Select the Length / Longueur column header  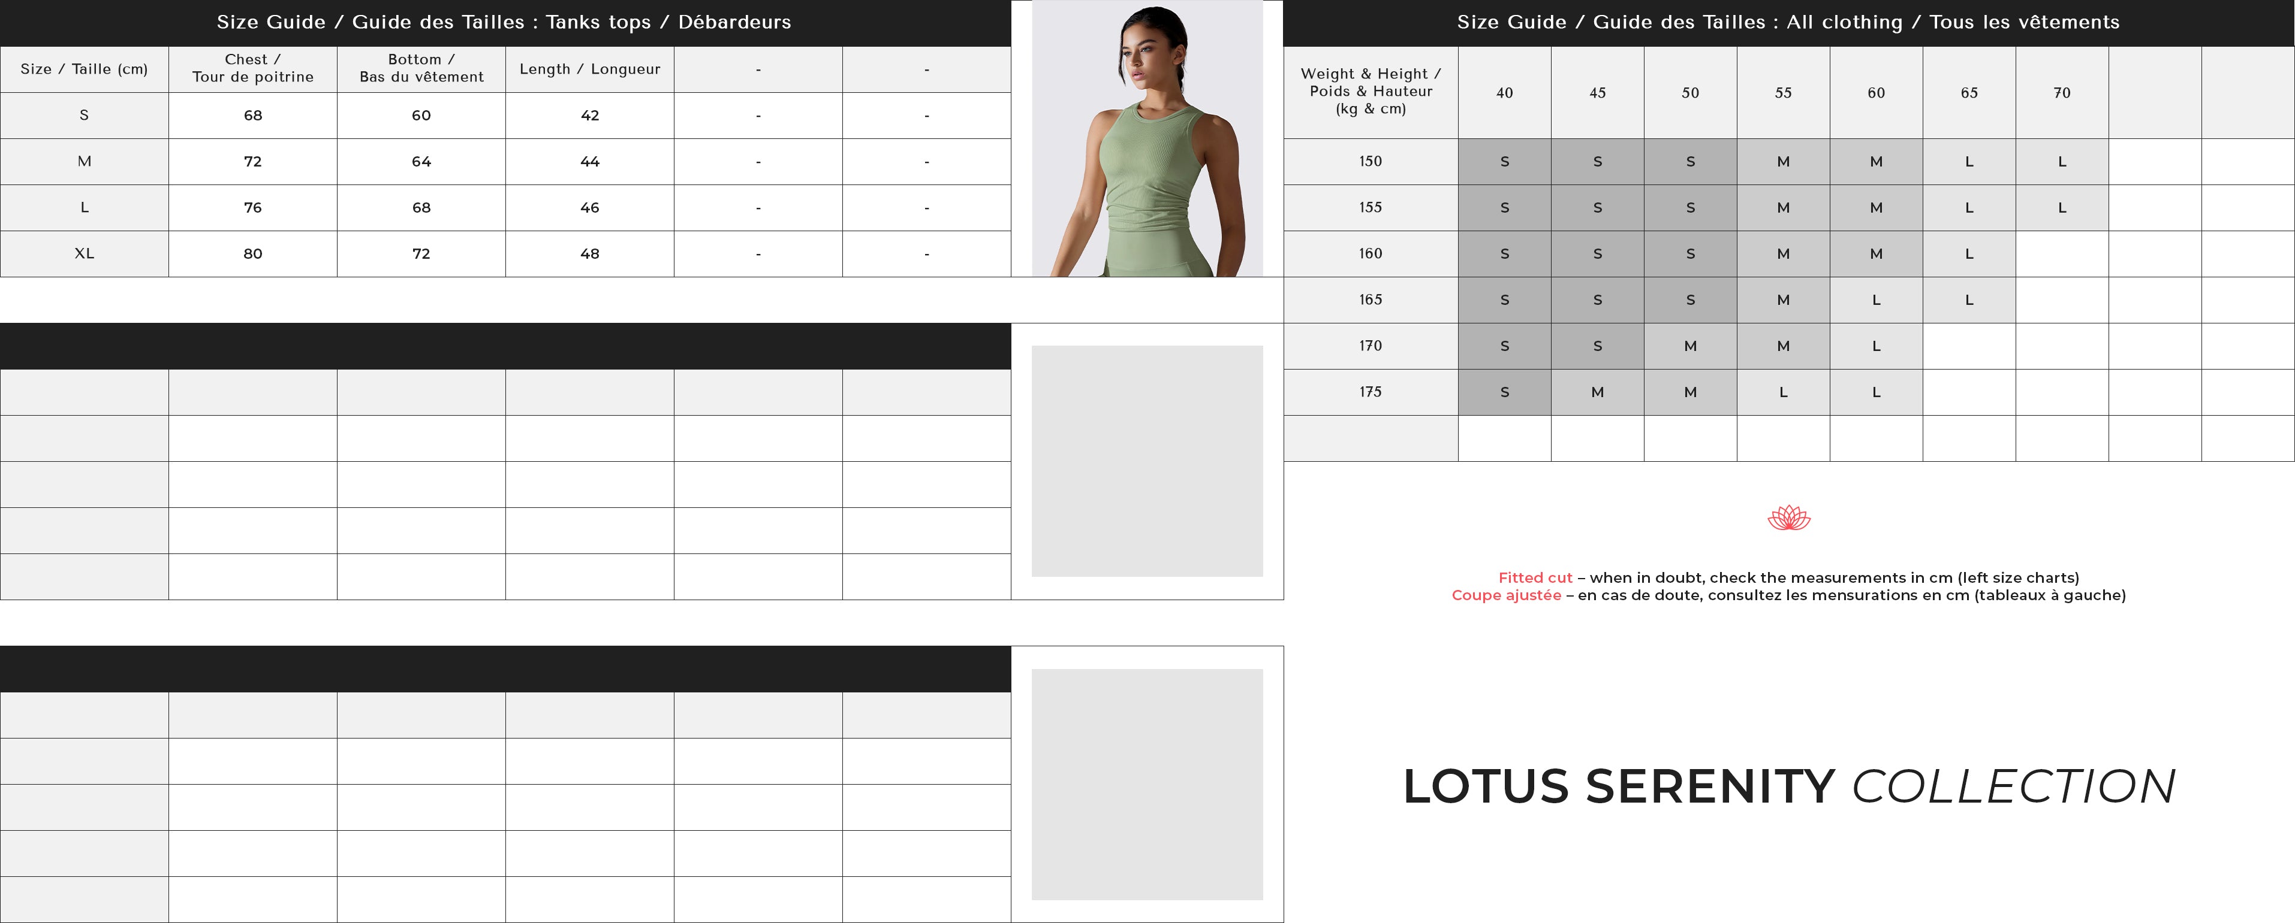click(x=589, y=69)
